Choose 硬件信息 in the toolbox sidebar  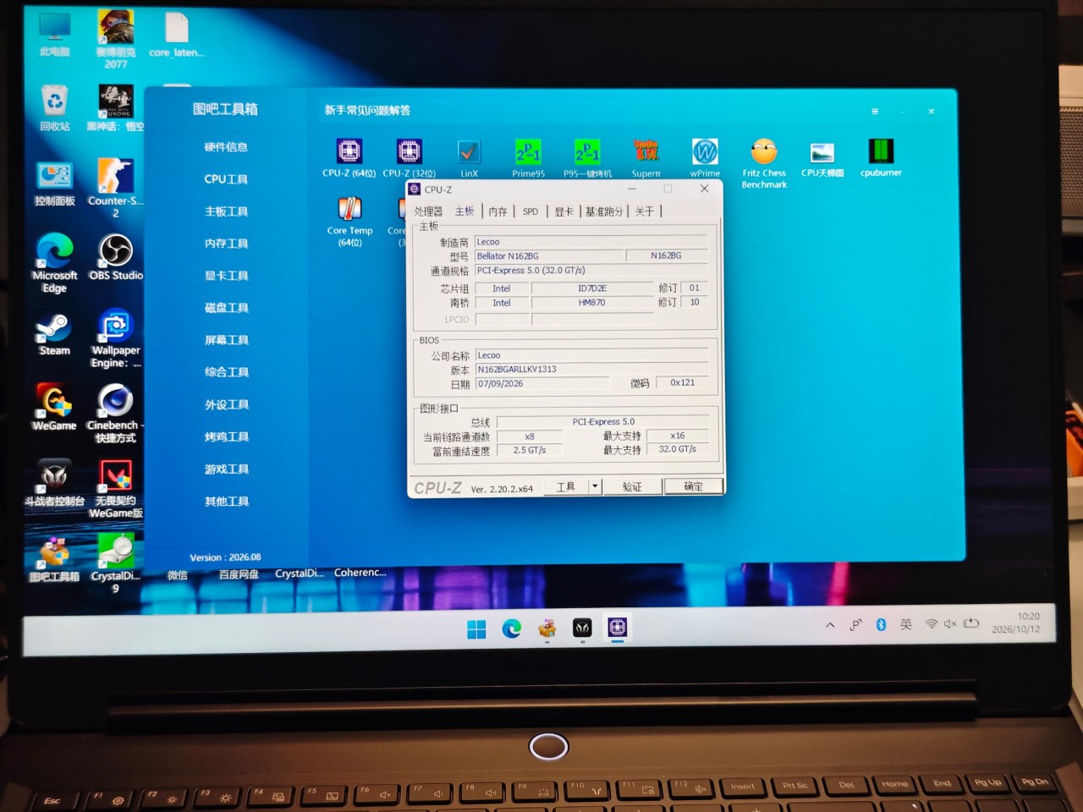pyautogui.click(x=226, y=147)
